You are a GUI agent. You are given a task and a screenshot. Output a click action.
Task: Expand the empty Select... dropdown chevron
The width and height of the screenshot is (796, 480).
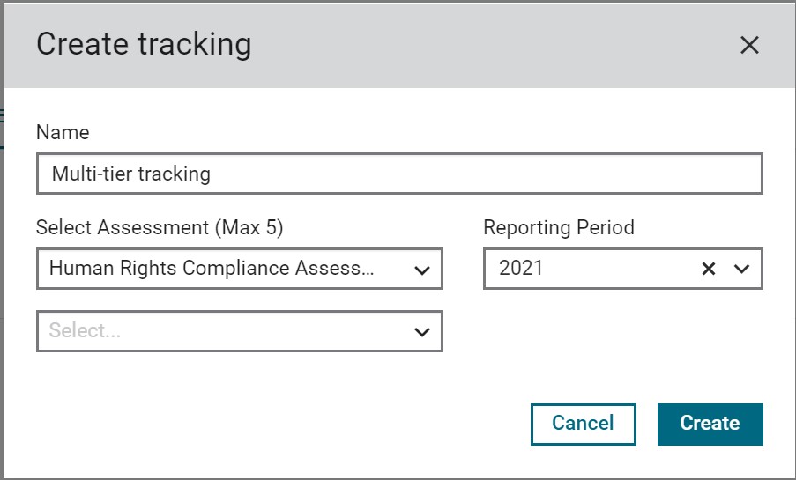pyautogui.click(x=422, y=332)
